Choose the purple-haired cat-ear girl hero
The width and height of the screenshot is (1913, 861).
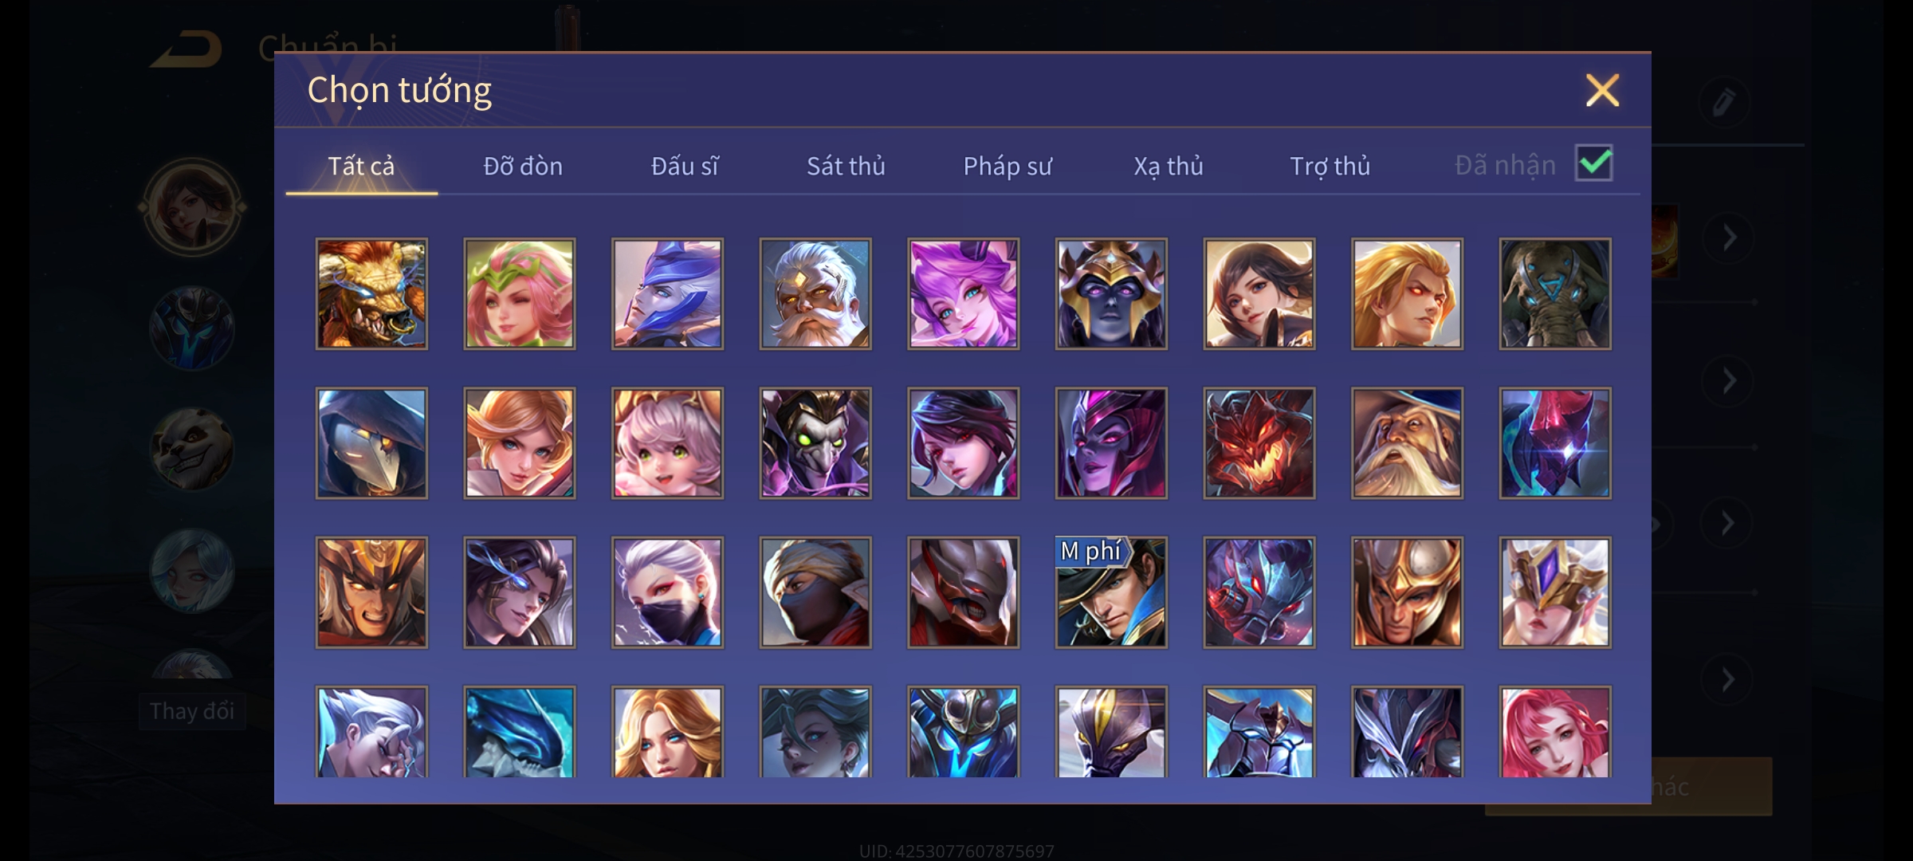[964, 293]
